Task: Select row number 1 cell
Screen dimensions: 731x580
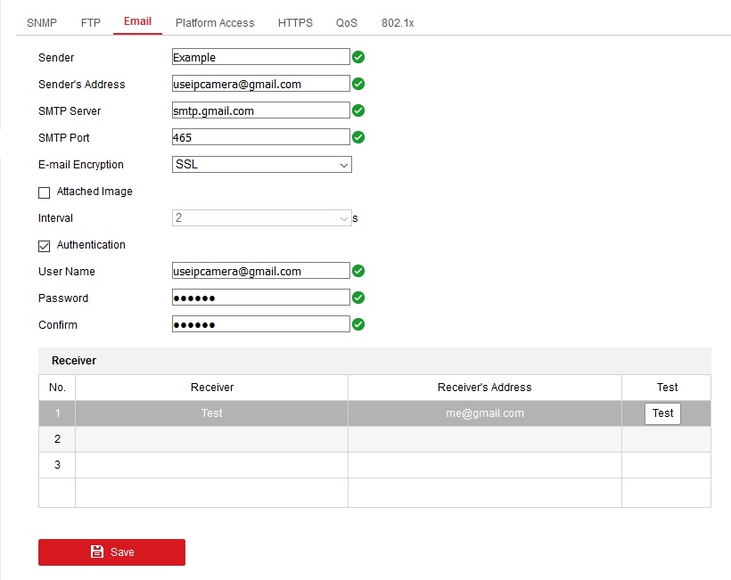Action: click(x=57, y=413)
